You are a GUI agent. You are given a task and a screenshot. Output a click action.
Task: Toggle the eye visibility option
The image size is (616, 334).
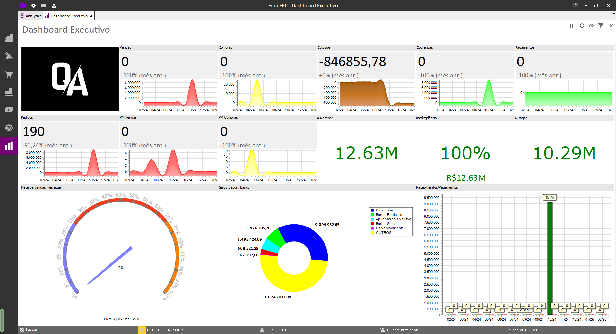tap(591, 26)
